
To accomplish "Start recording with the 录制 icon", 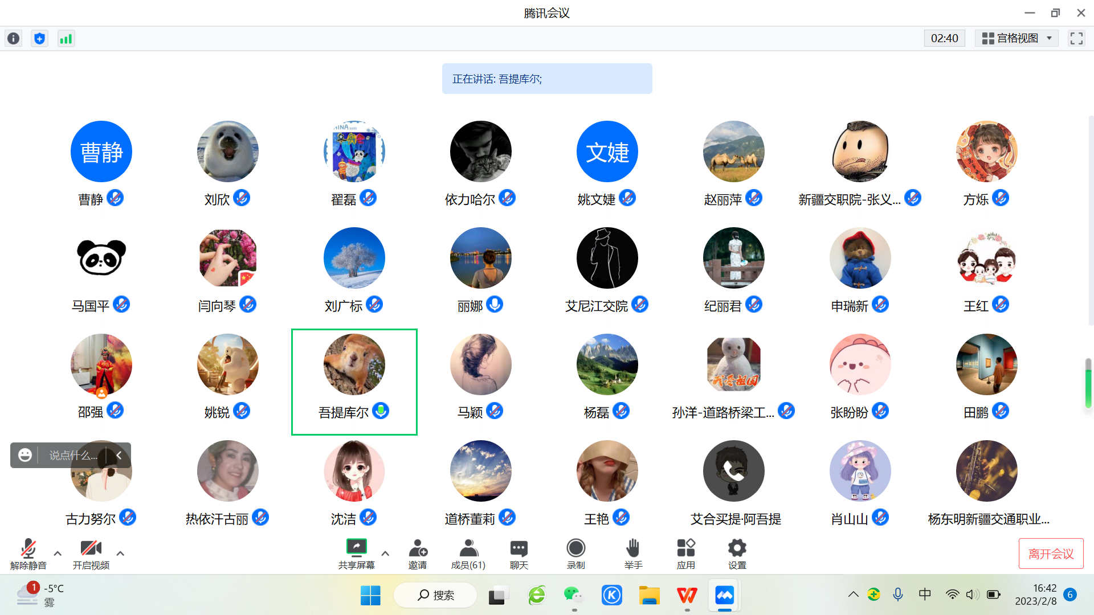I will 575,549.
